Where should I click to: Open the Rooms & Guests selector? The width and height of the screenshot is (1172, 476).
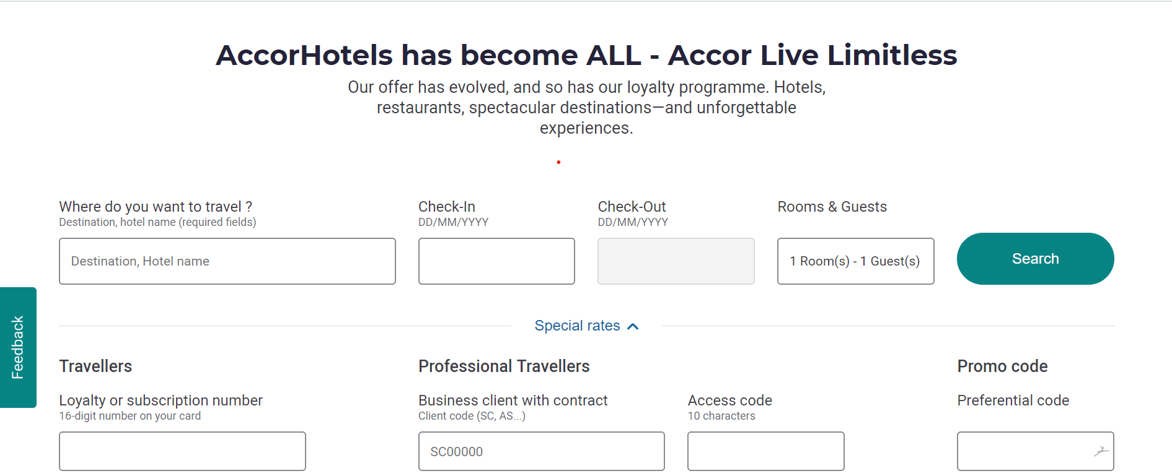(855, 261)
